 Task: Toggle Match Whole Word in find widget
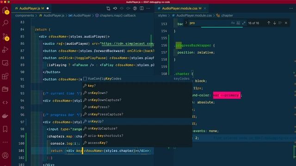238,23
